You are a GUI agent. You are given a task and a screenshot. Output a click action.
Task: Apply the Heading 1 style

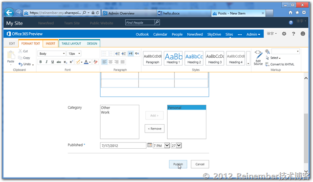[x=173, y=58]
